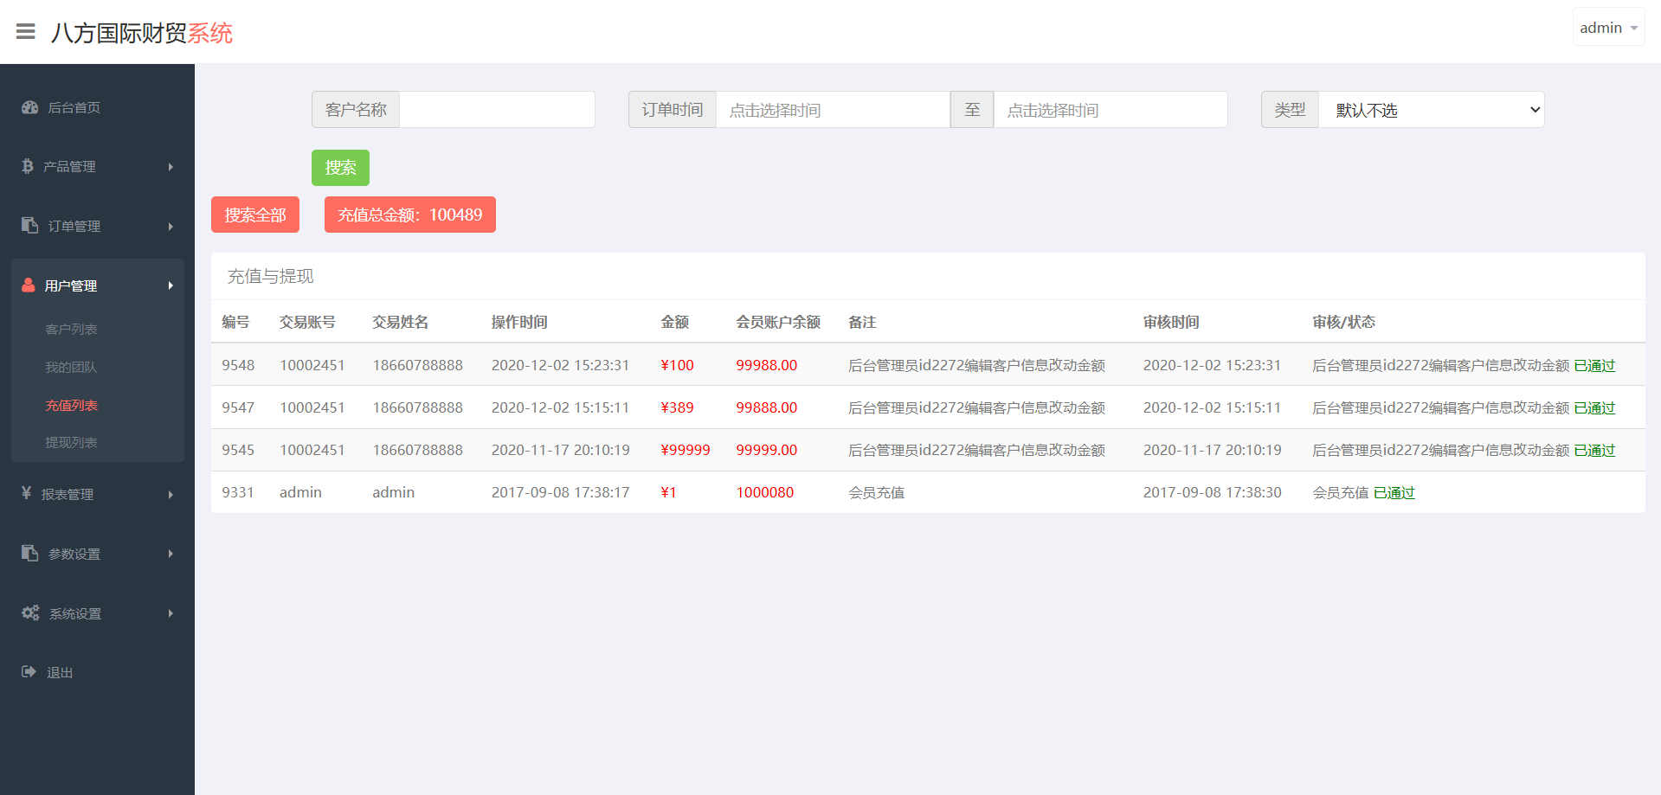The height and width of the screenshot is (795, 1661).
Task: Collapse the 用户管理 submenu arrow
Action: pos(171,285)
